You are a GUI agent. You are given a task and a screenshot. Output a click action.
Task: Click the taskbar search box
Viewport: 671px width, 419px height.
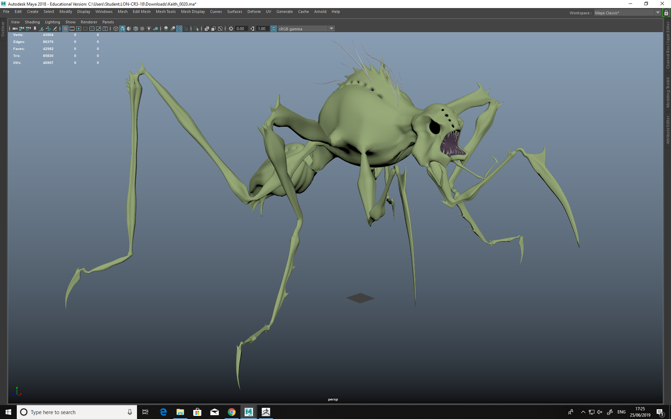coord(77,412)
